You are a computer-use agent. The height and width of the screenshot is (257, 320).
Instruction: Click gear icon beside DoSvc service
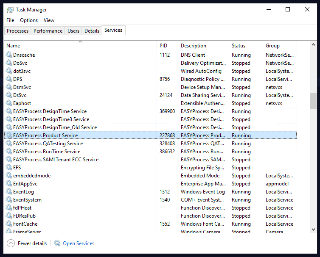pos(9,63)
